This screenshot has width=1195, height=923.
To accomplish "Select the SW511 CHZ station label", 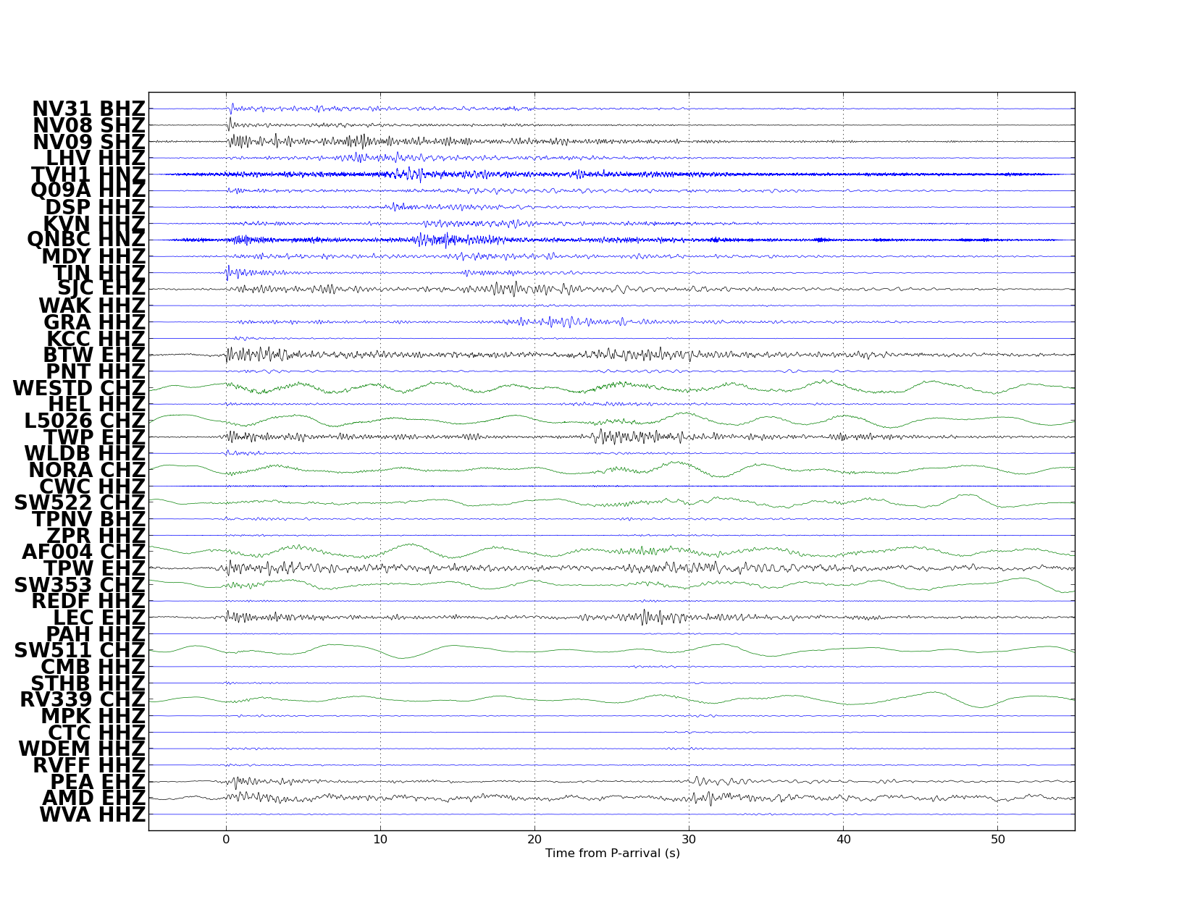I will pos(80,650).
